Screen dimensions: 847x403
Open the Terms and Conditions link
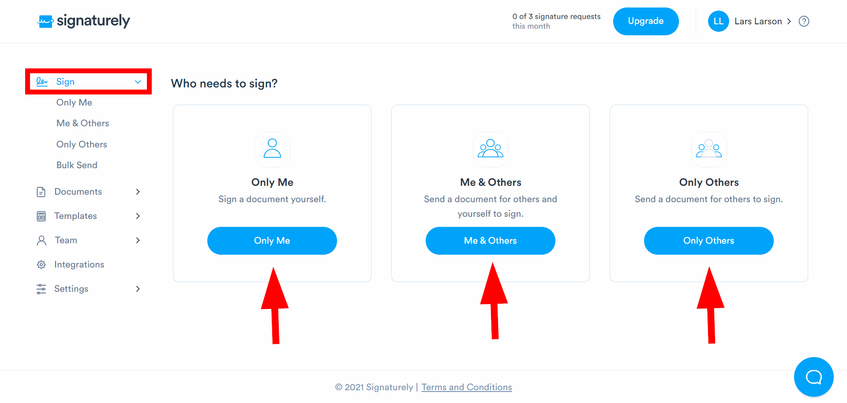(x=466, y=387)
